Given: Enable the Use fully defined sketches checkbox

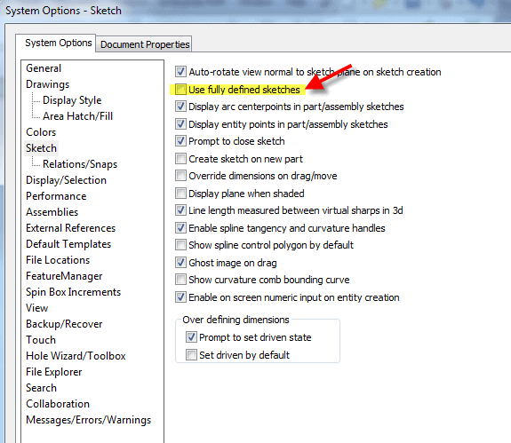Looking at the screenshot, I should (x=180, y=90).
